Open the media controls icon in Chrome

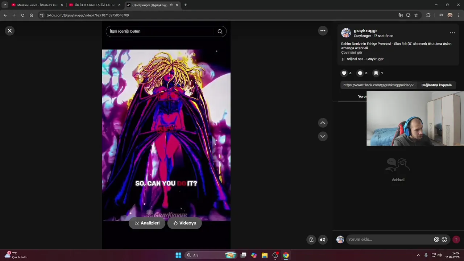[x=441, y=15]
